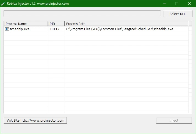Minimize the Roblox Injector window
The height and width of the screenshot is (134, 196).
coord(164,4)
